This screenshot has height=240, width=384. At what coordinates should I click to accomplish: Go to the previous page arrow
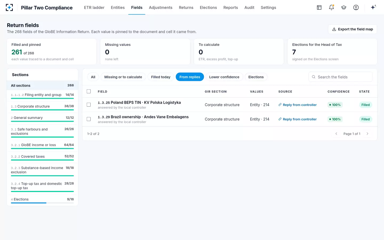pyautogui.click(x=336, y=134)
